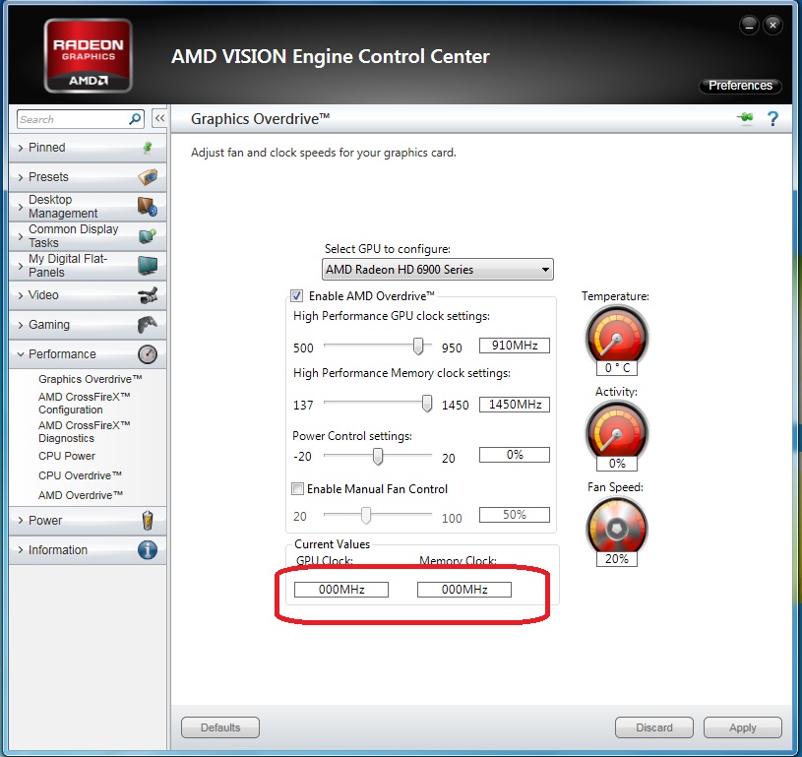Click the Defaults button
The width and height of the screenshot is (802, 757).
tap(220, 727)
